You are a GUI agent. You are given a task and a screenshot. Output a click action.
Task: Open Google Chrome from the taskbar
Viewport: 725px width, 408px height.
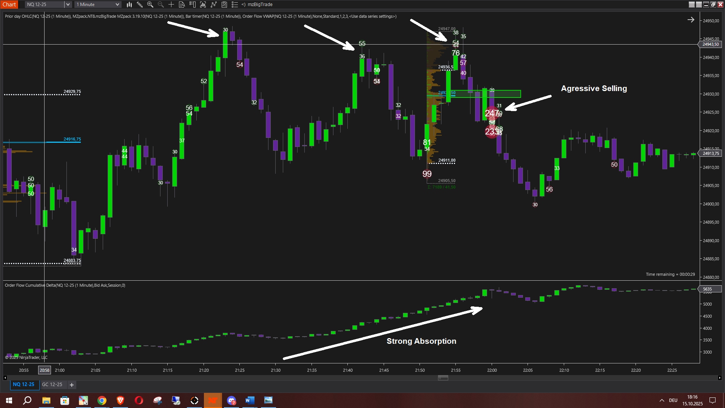coord(102,400)
